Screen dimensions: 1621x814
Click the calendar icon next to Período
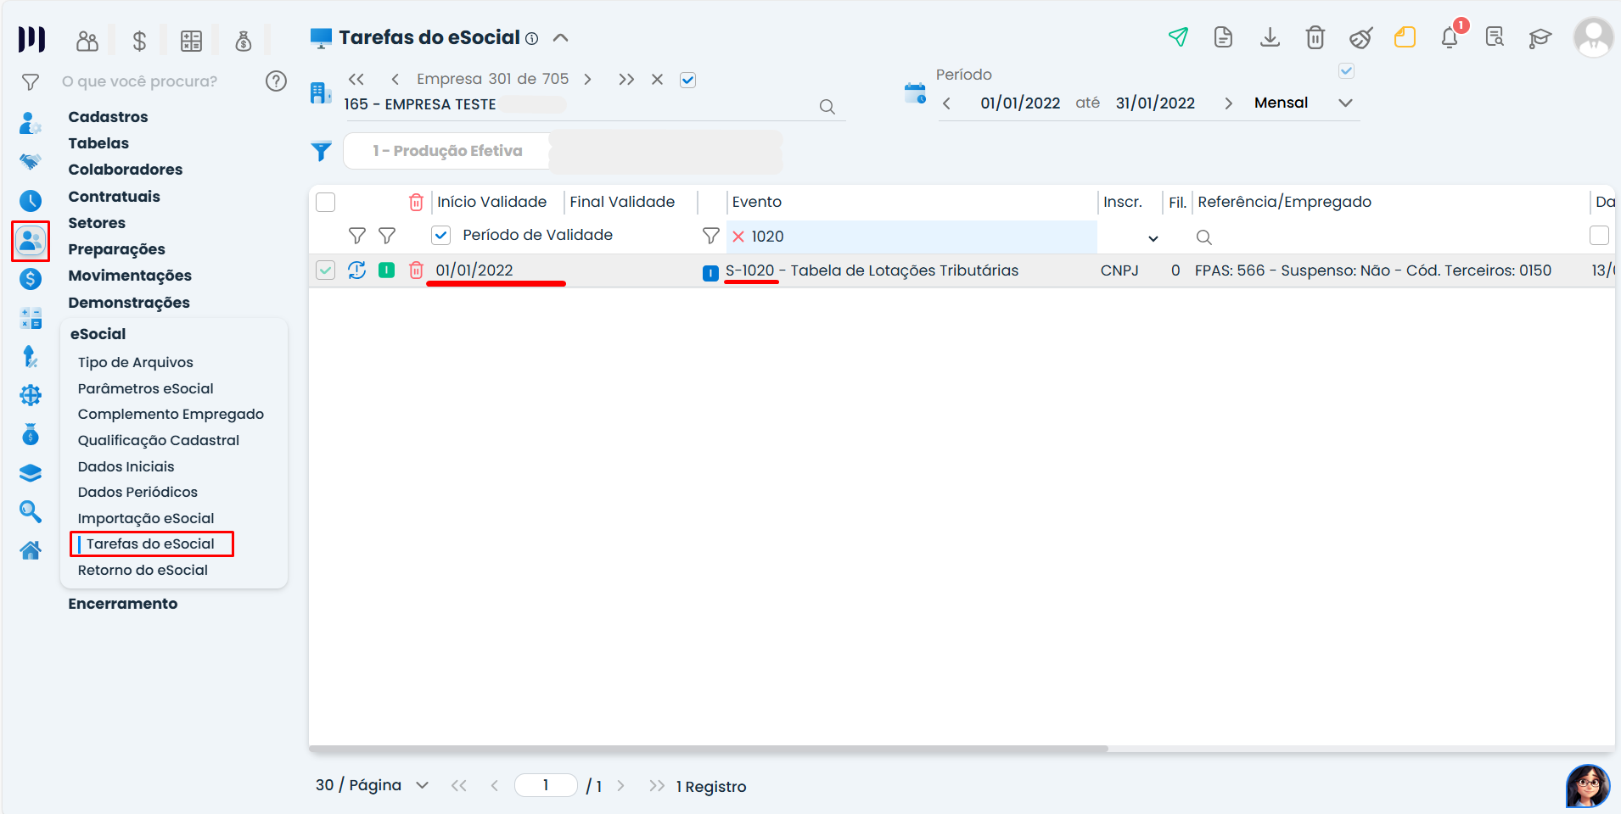pos(915,93)
